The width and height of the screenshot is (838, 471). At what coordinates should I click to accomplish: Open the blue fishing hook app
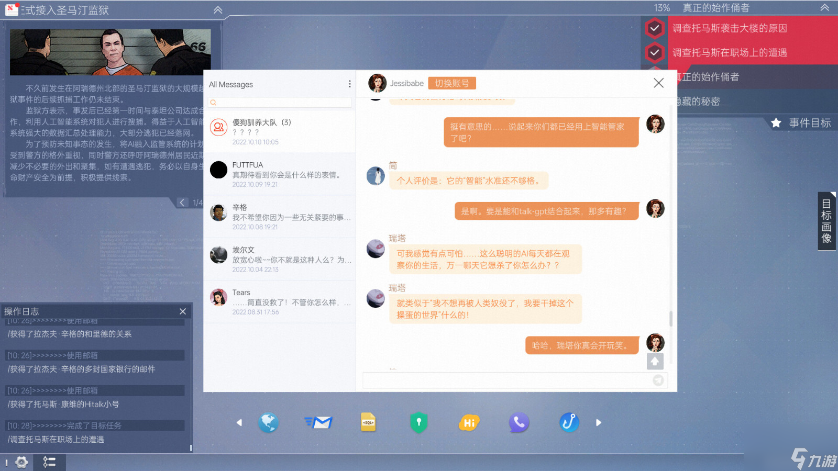click(x=569, y=422)
